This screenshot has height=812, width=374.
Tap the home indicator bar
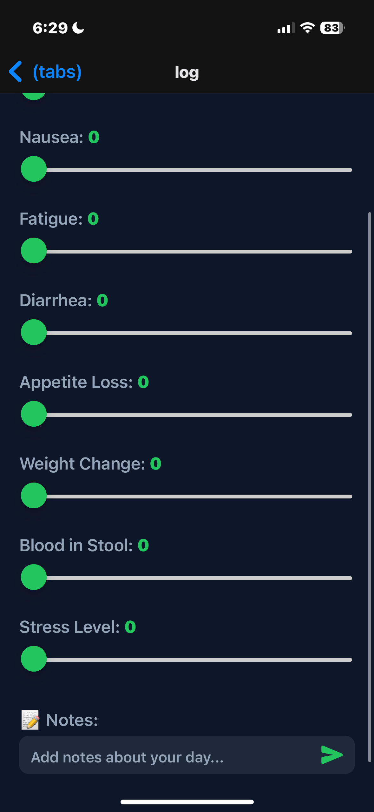[187, 802]
